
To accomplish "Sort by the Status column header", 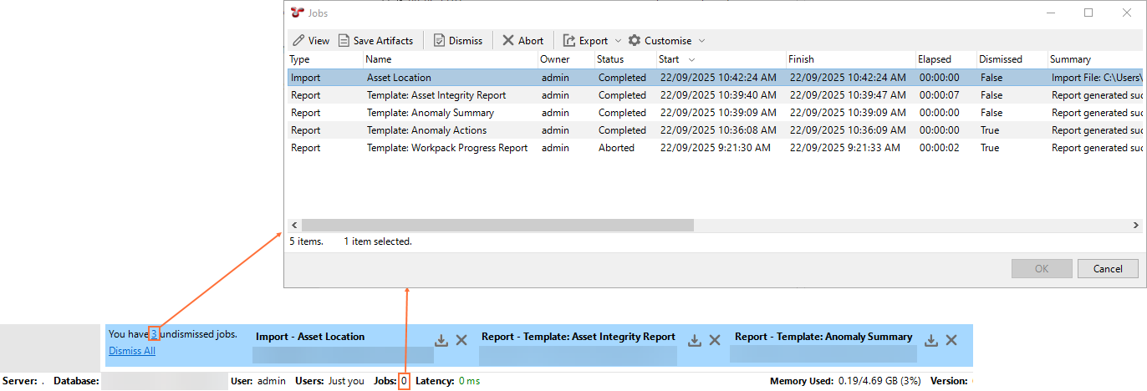I will (624, 59).
